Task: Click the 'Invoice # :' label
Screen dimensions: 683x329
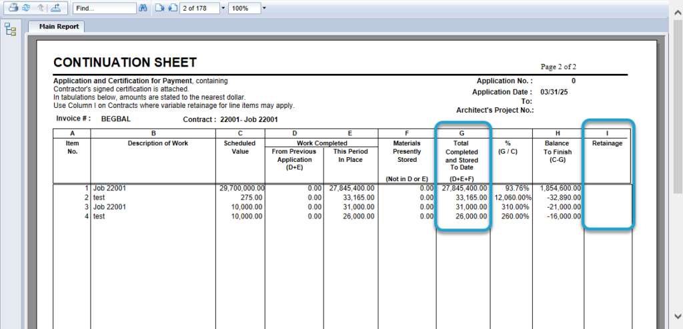Action: click(73, 119)
